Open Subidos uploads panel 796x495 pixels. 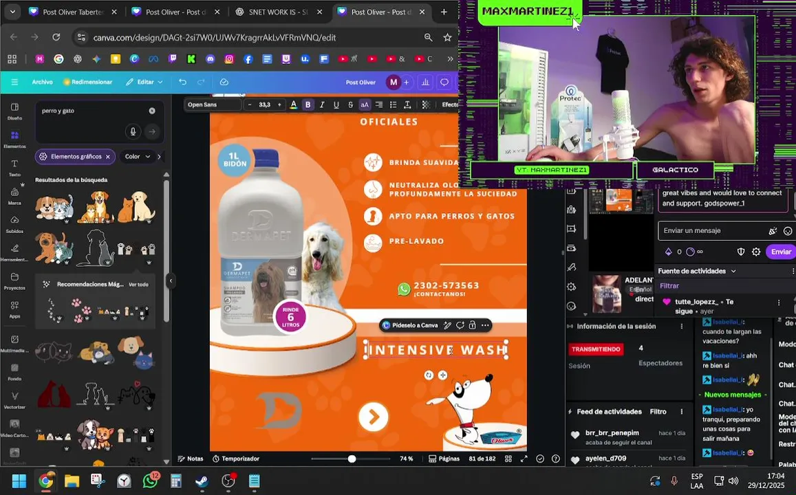tap(14, 224)
